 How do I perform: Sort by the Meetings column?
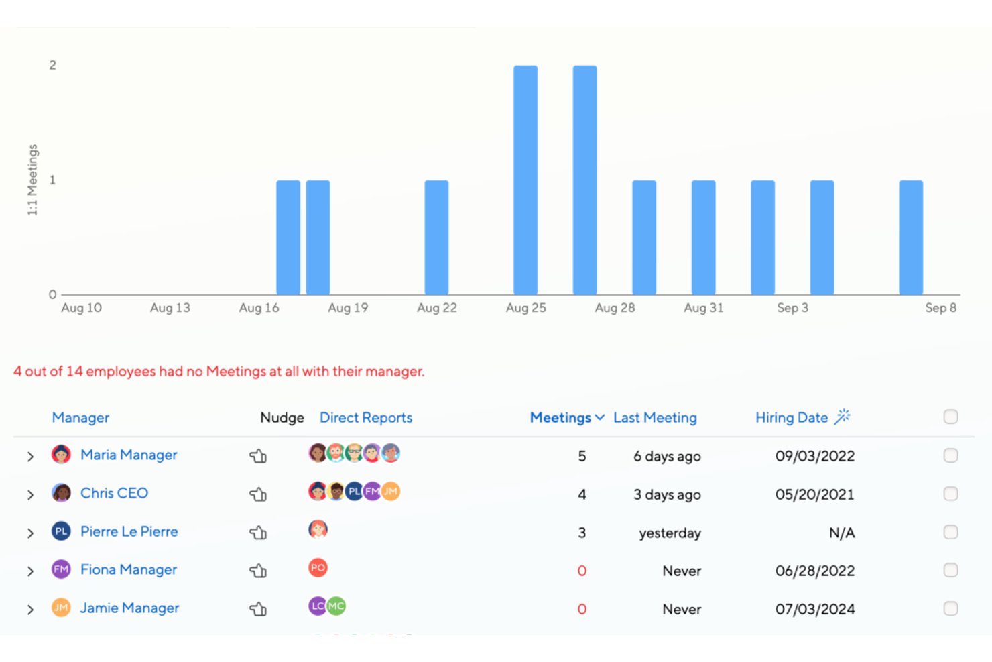coord(567,417)
